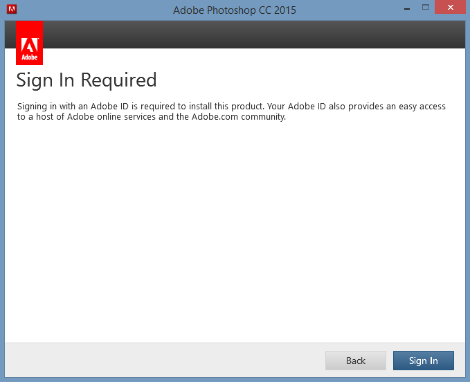
Task: Click the light gray footer bar beside Back
Action: point(165,361)
